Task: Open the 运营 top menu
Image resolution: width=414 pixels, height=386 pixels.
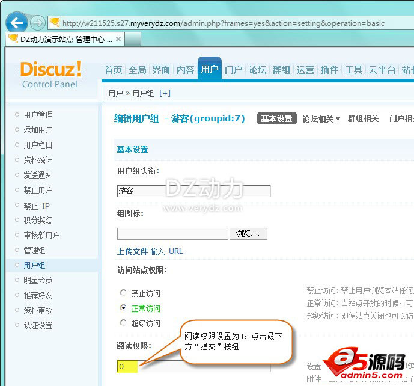Action: (305, 70)
